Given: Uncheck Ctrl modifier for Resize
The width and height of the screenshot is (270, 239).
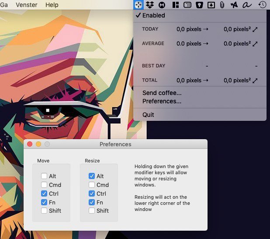Looking at the screenshot, I should (92, 193).
